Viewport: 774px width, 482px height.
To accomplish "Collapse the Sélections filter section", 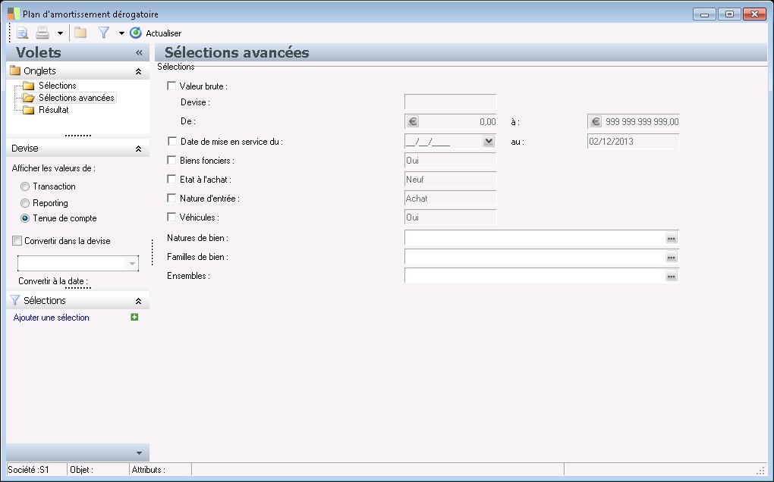I will tap(138, 301).
